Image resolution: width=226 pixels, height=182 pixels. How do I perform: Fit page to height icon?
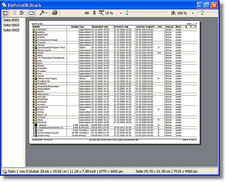tap(94, 13)
